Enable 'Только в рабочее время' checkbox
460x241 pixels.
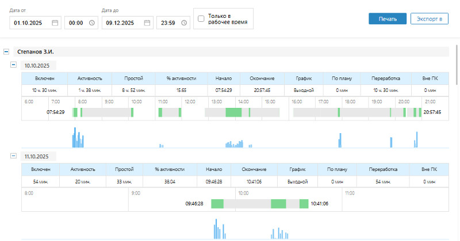(x=201, y=19)
